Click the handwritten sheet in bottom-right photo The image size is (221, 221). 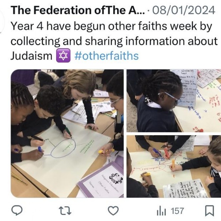pos(187,189)
